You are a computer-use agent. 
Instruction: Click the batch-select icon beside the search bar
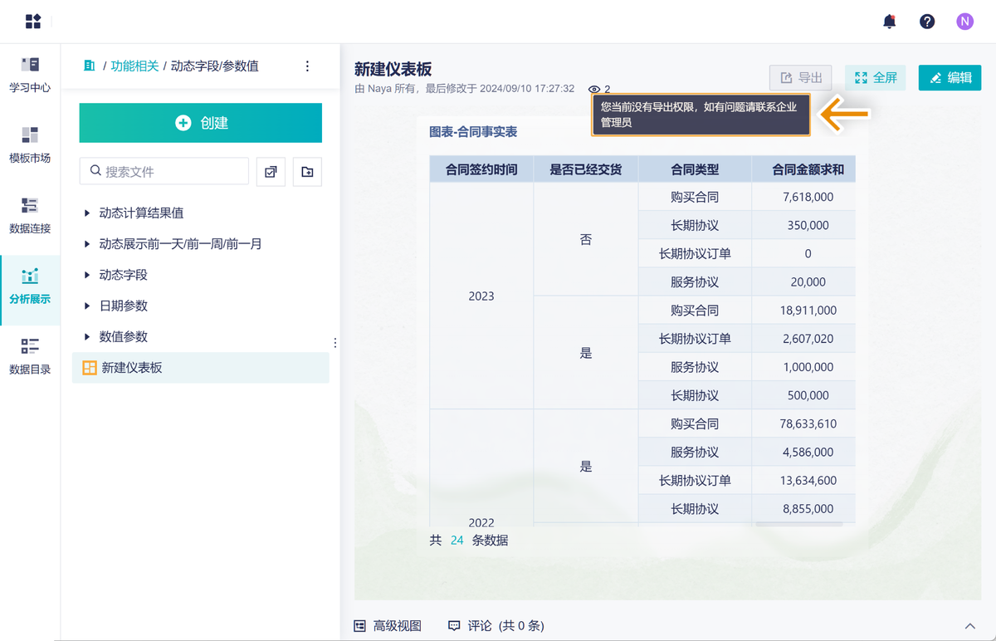click(x=271, y=172)
